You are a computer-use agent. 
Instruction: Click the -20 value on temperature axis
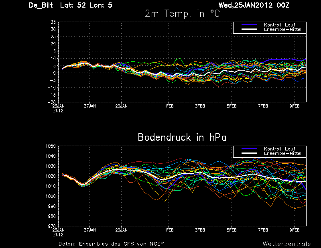51,102
